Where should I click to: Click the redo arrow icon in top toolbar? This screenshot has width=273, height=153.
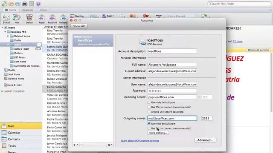[x=18, y=4]
